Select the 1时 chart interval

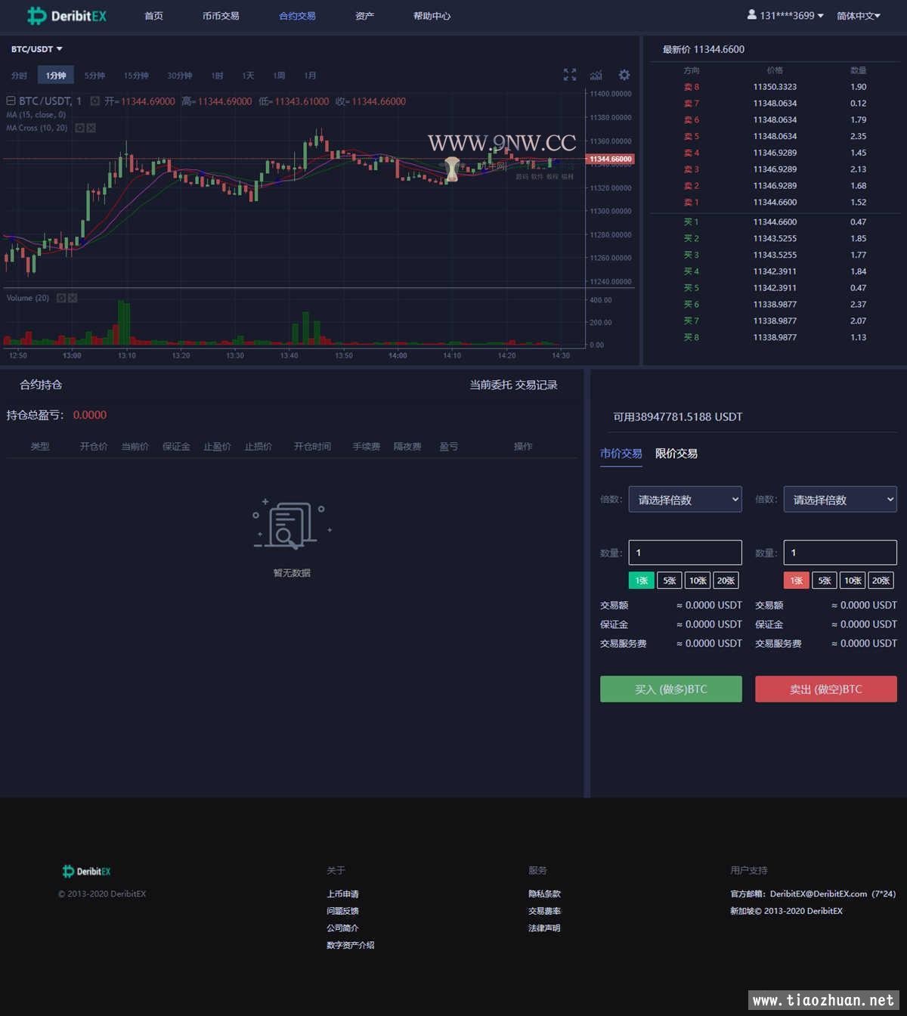[x=217, y=76]
